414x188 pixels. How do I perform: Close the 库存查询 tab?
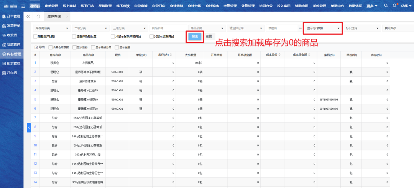click(67, 17)
